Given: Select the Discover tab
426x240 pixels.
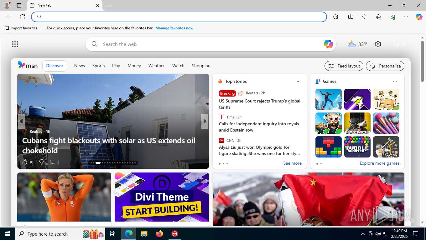Looking at the screenshot, I should pyautogui.click(x=55, y=66).
